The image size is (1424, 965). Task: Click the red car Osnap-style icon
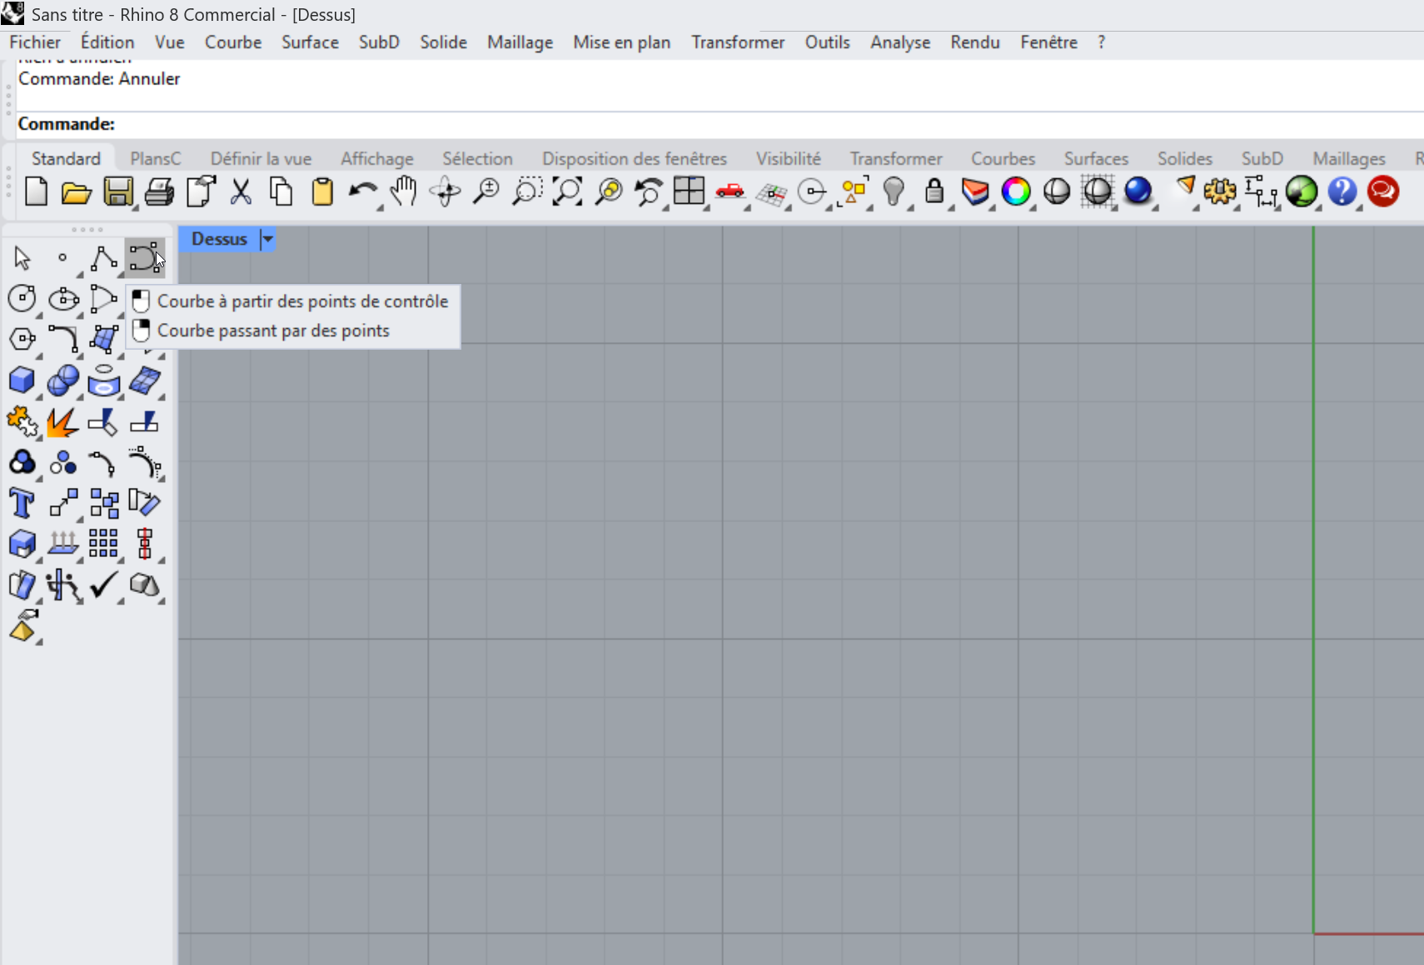pos(730,192)
